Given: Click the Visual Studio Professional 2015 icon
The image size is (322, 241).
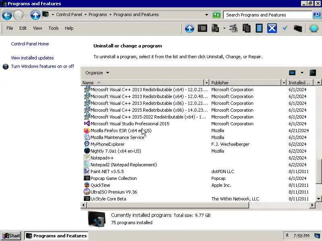Looking at the screenshot, I should point(87,124).
